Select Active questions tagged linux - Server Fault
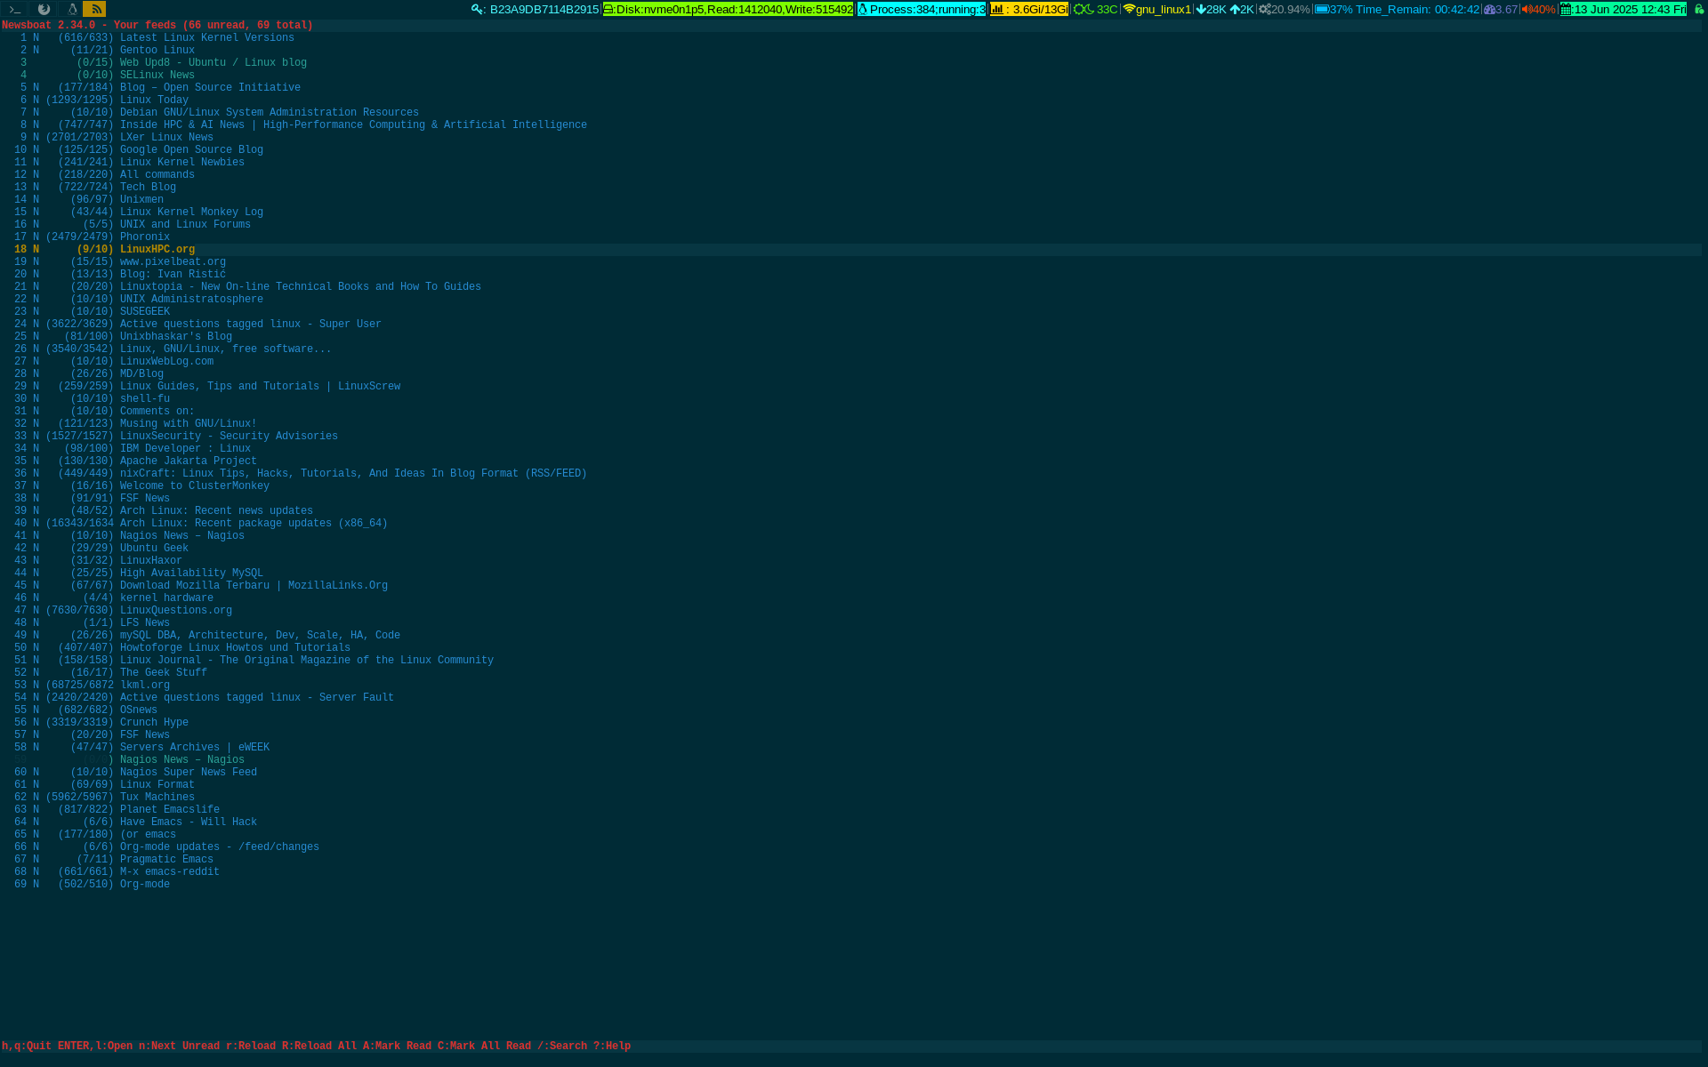Screen dimensions: 1708x1067 tap(256, 697)
